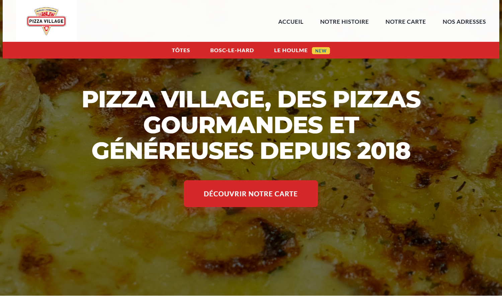Image resolution: width=502 pixels, height=296 pixels.
Task: Open the Notre Histoire menu item
Action: coord(344,22)
